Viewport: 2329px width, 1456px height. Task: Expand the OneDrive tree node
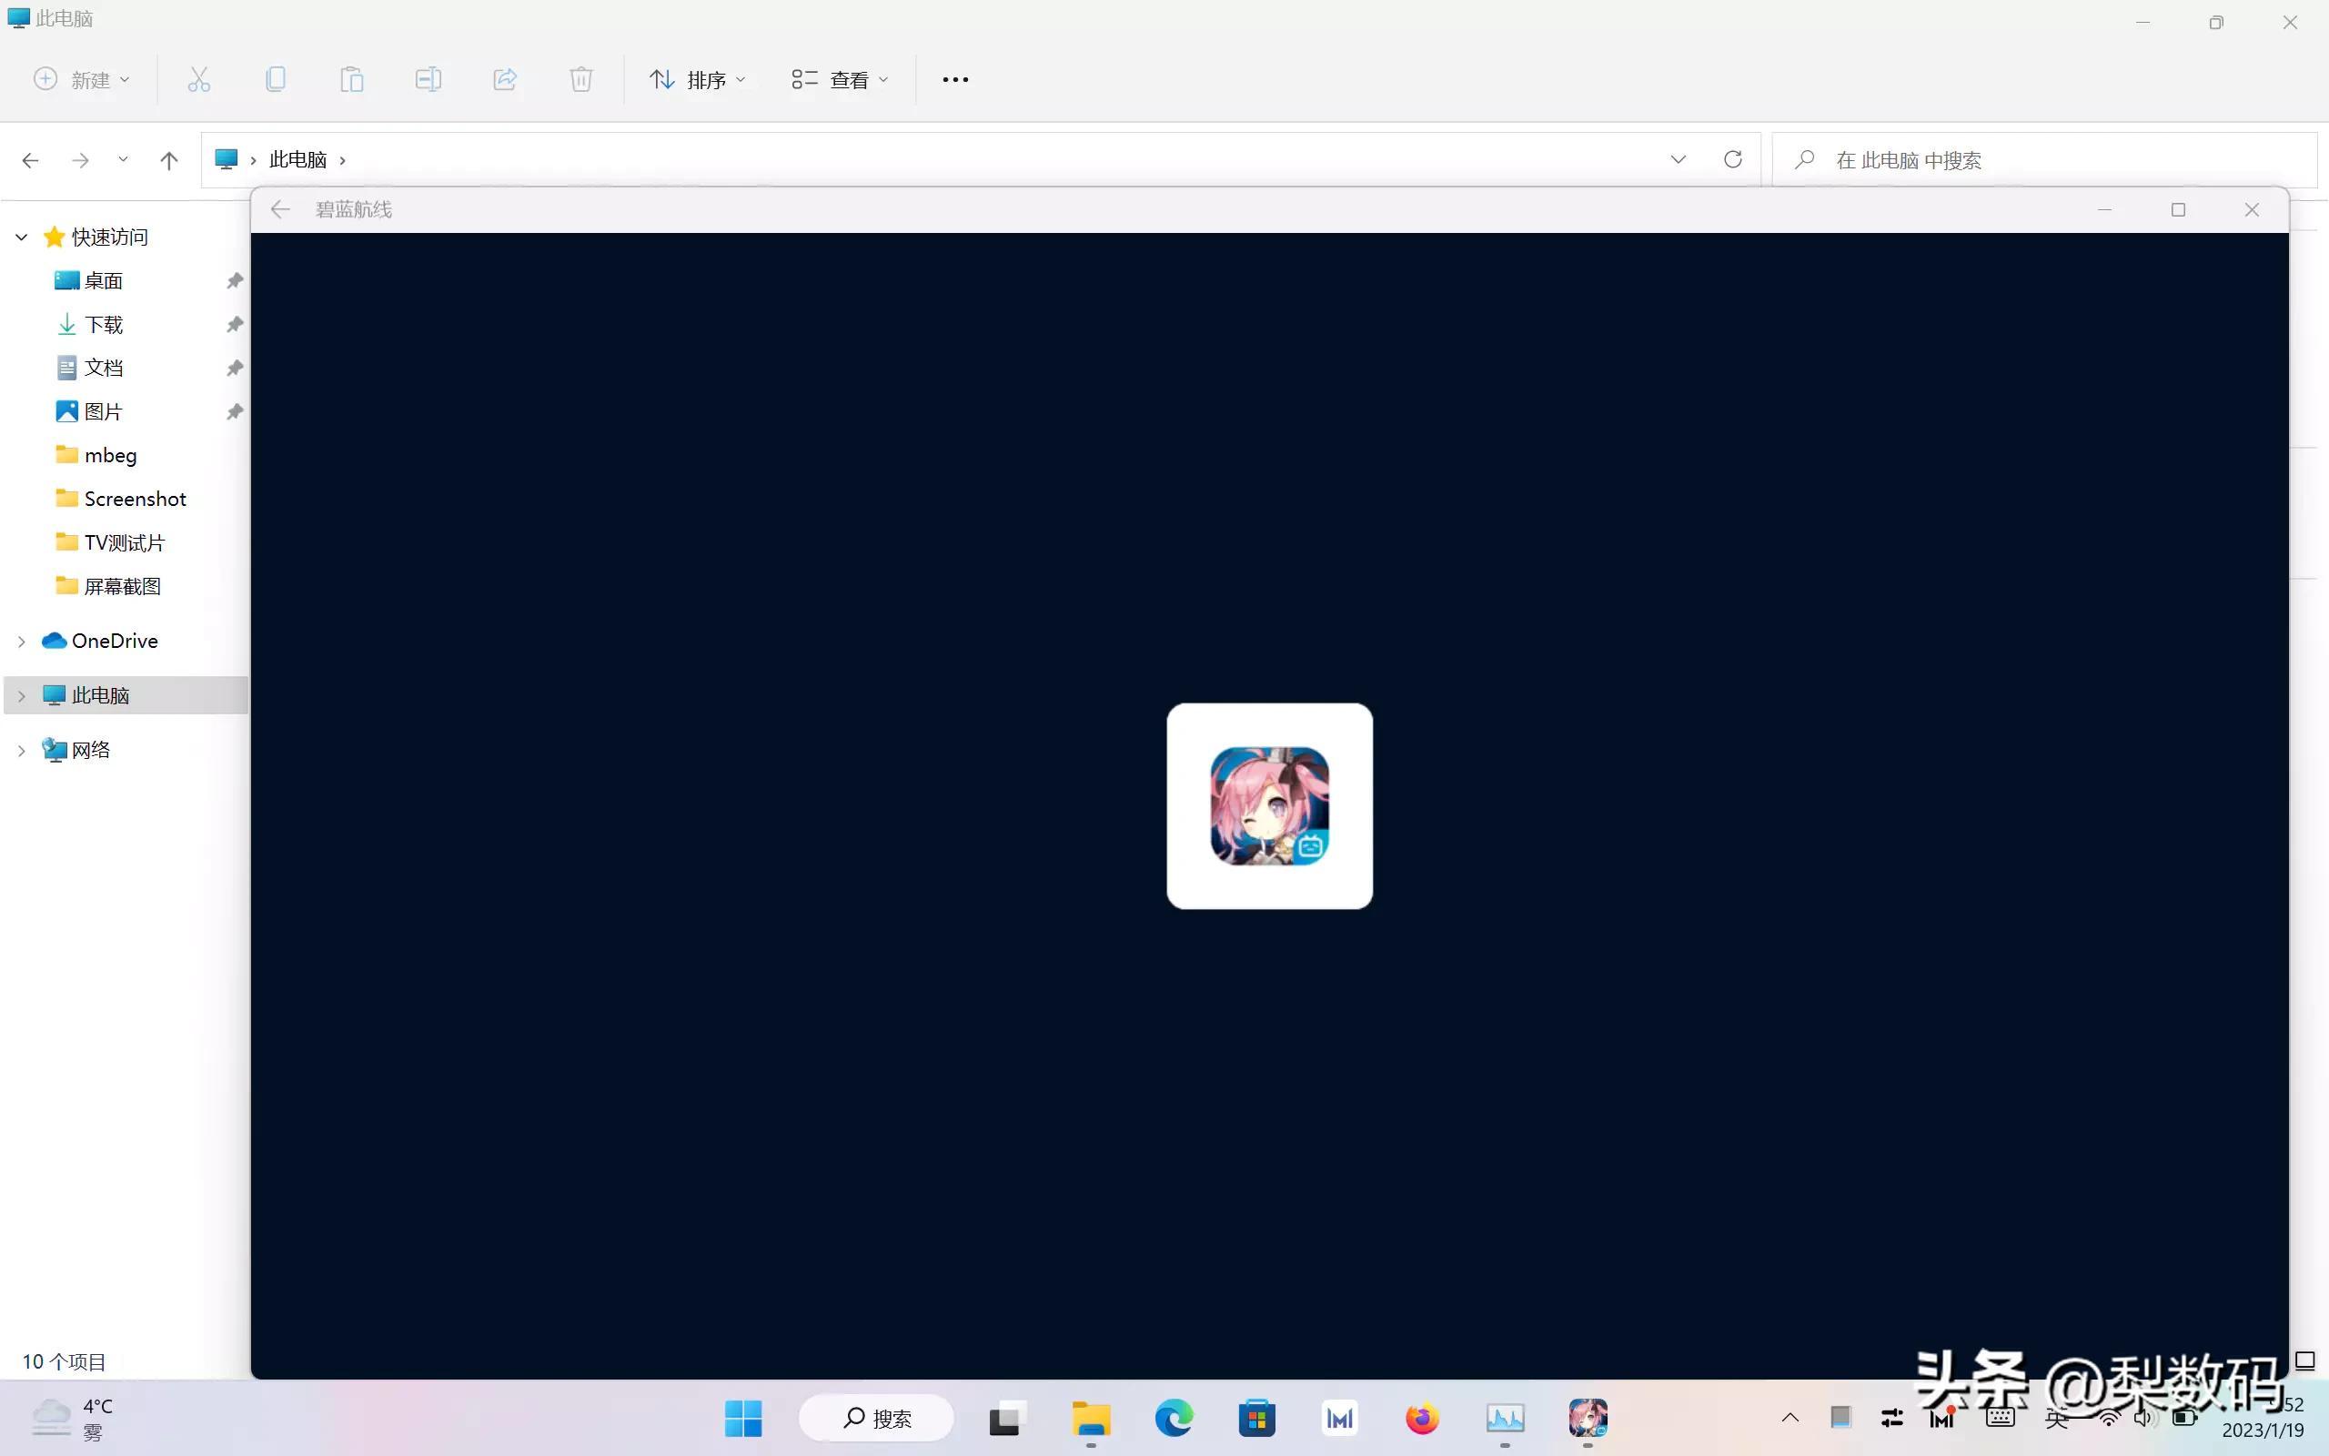pos(21,642)
